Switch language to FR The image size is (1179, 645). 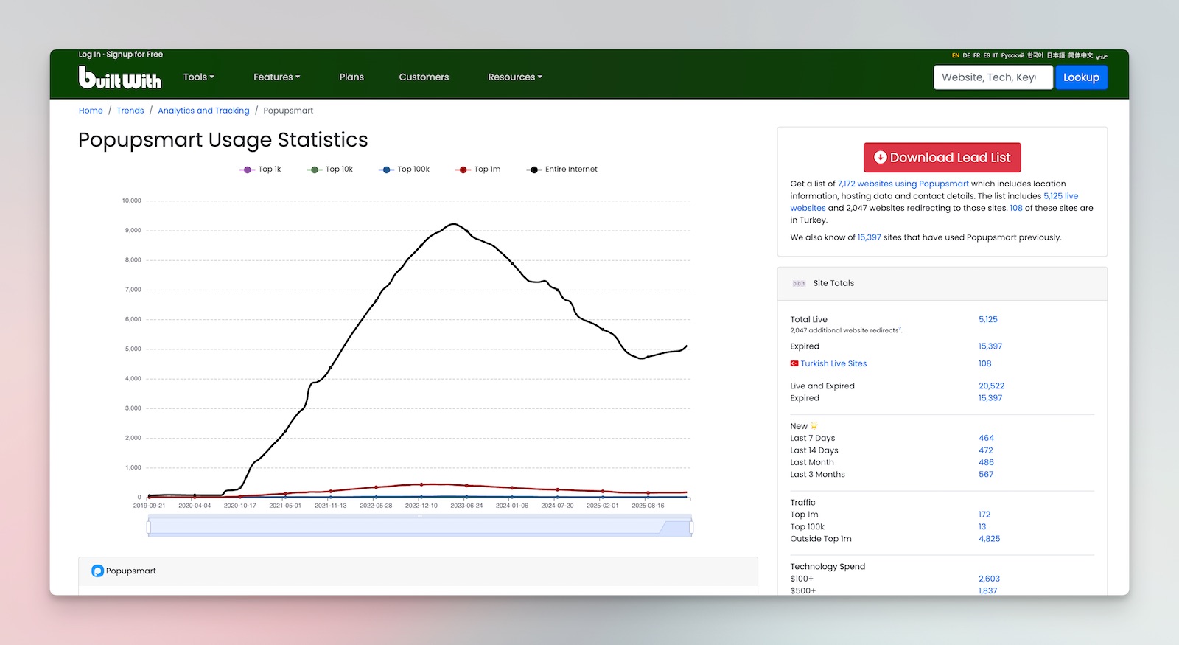coord(976,55)
